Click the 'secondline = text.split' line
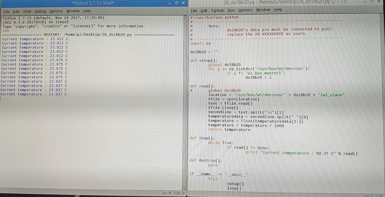 click(246, 112)
